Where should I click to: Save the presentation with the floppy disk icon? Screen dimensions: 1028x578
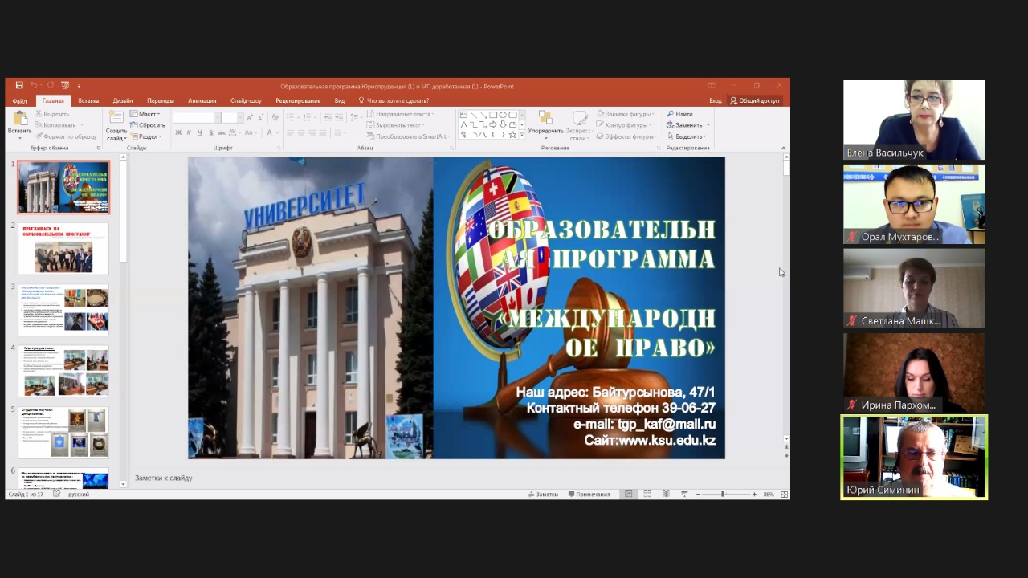[19, 86]
